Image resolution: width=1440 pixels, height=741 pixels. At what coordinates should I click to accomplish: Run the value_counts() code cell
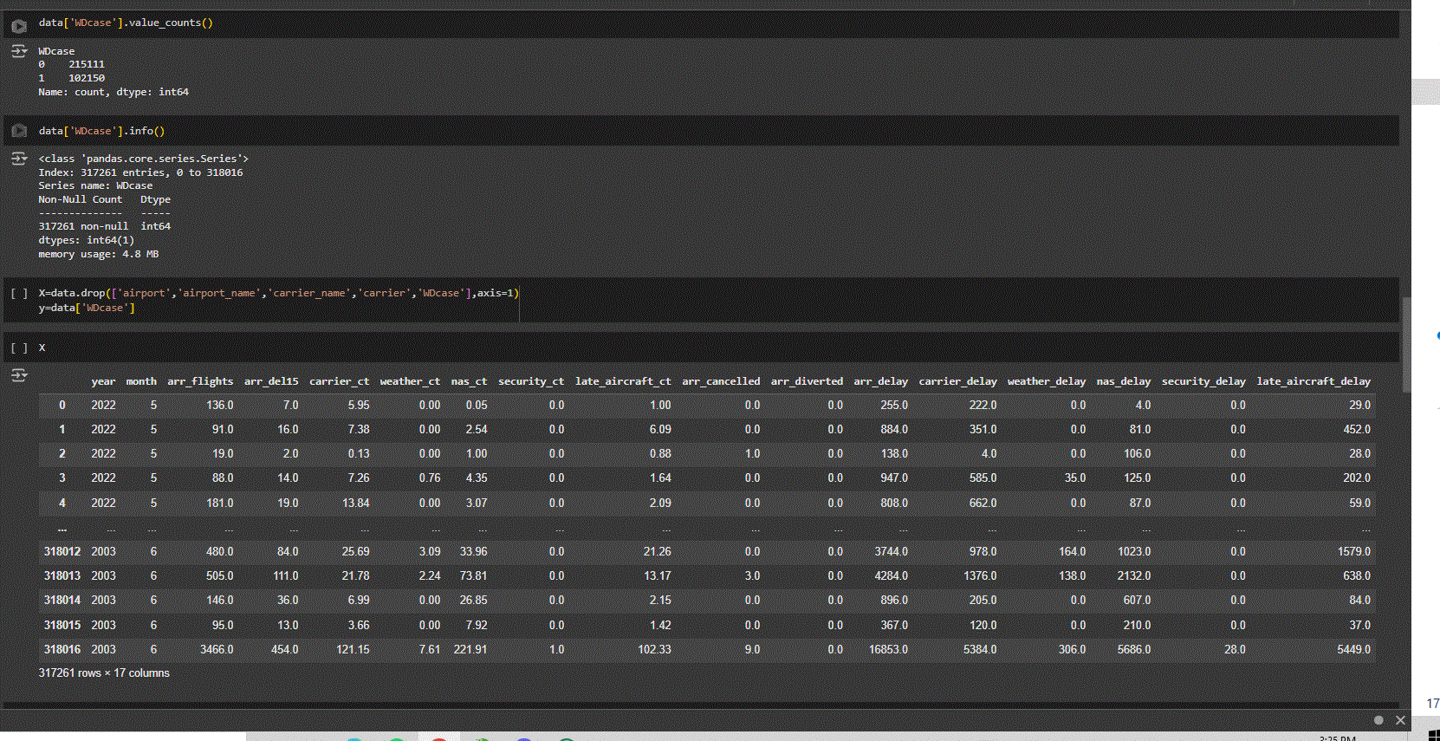tap(19, 26)
